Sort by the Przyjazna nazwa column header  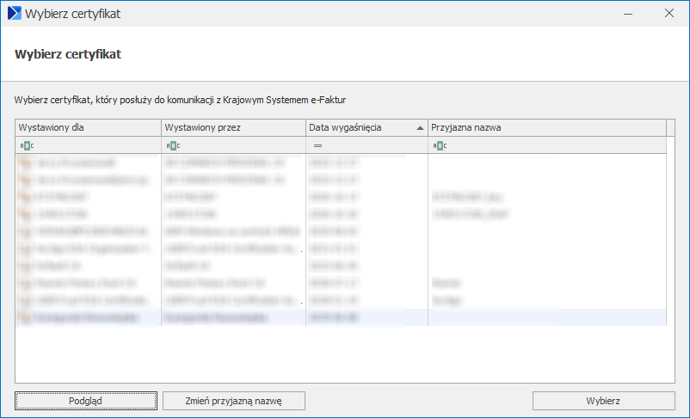pyautogui.click(x=546, y=127)
